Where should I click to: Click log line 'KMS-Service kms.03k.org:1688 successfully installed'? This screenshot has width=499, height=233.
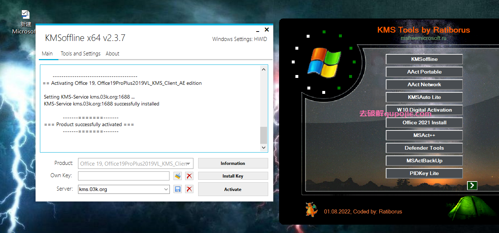[x=102, y=104]
